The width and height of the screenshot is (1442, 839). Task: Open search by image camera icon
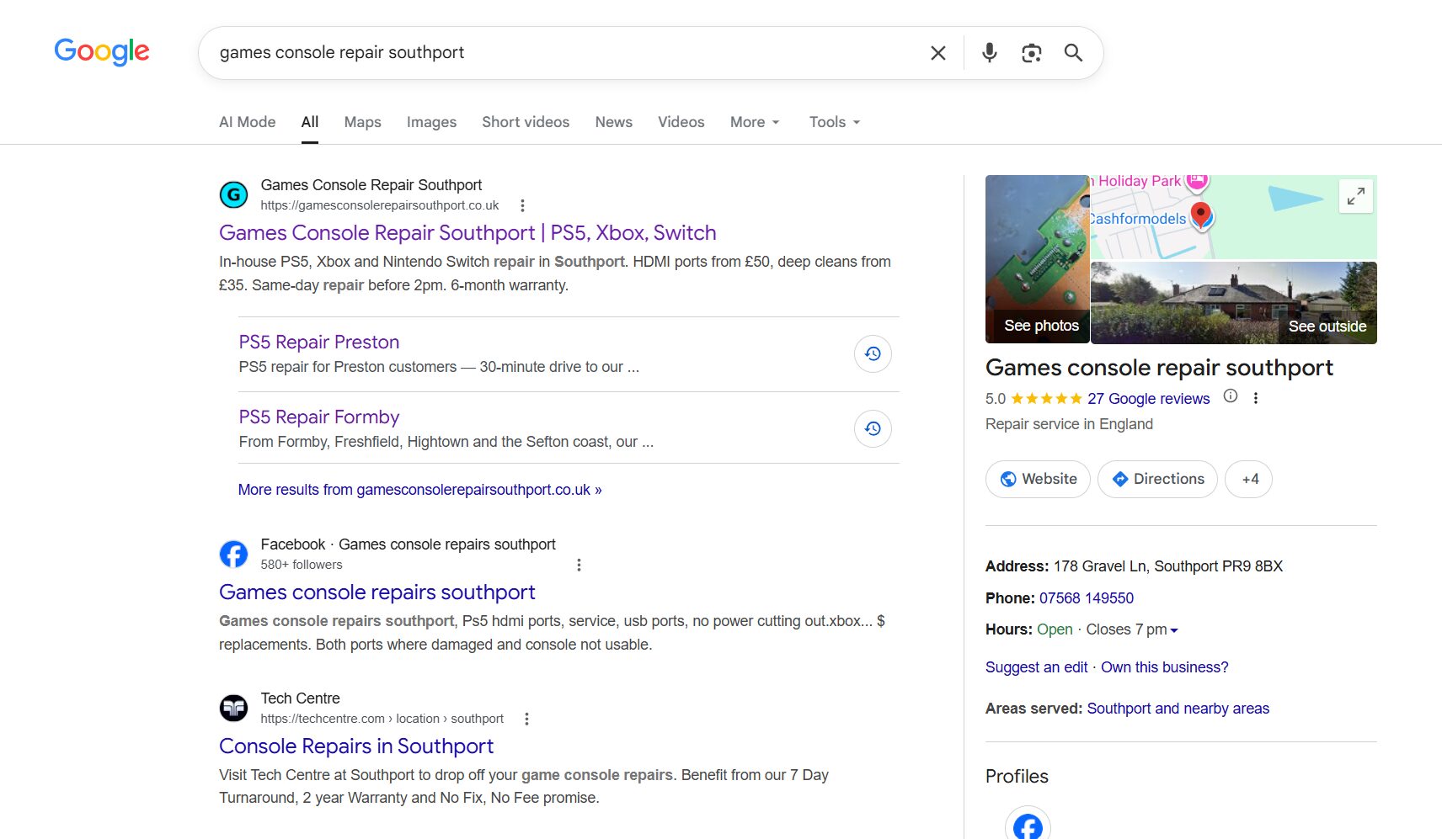coord(1032,53)
